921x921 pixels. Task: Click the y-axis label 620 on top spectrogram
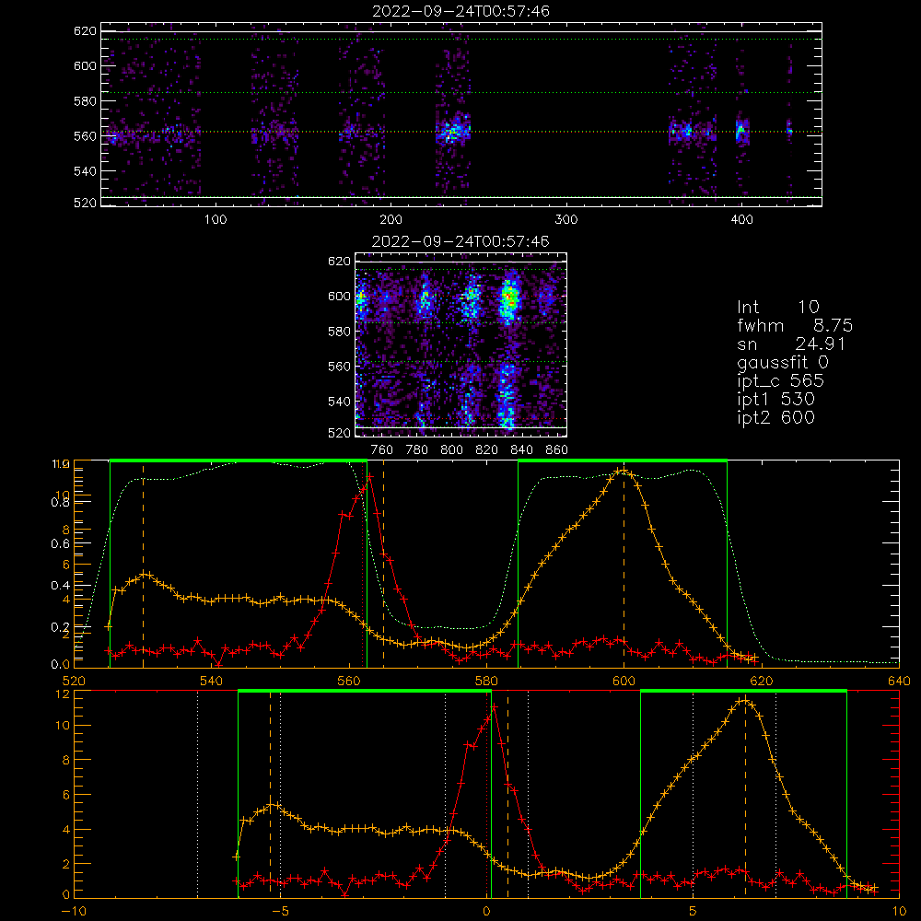(85, 30)
